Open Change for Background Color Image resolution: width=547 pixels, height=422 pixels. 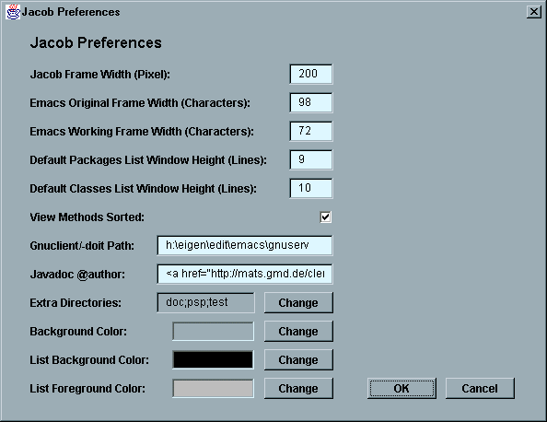(x=298, y=332)
